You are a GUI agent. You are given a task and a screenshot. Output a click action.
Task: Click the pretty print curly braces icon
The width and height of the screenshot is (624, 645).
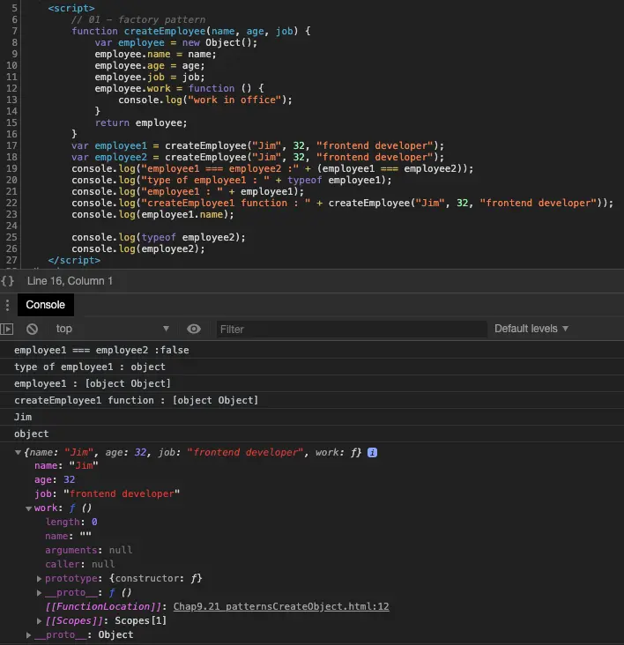tap(7, 281)
